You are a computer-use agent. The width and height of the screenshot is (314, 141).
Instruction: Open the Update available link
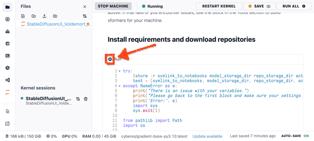click(x=207, y=136)
